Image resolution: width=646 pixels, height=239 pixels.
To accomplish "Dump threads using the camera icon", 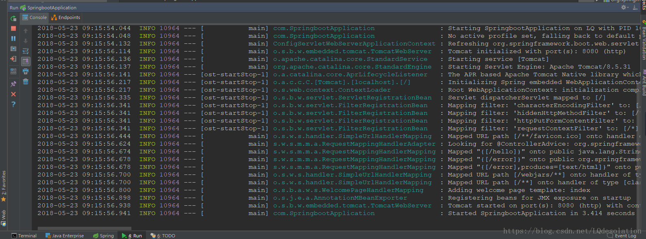I will click(x=13, y=49).
